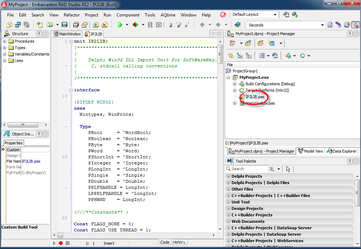Click the Help book icon in the toolbar
This screenshot has height=249, width=361.
237,25
